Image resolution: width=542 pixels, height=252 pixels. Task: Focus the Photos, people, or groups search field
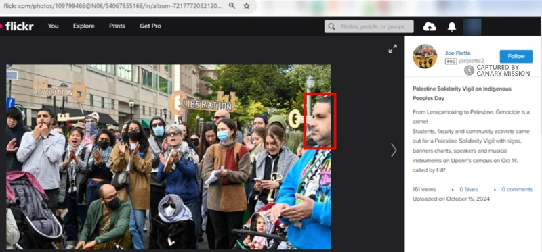(369, 26)
